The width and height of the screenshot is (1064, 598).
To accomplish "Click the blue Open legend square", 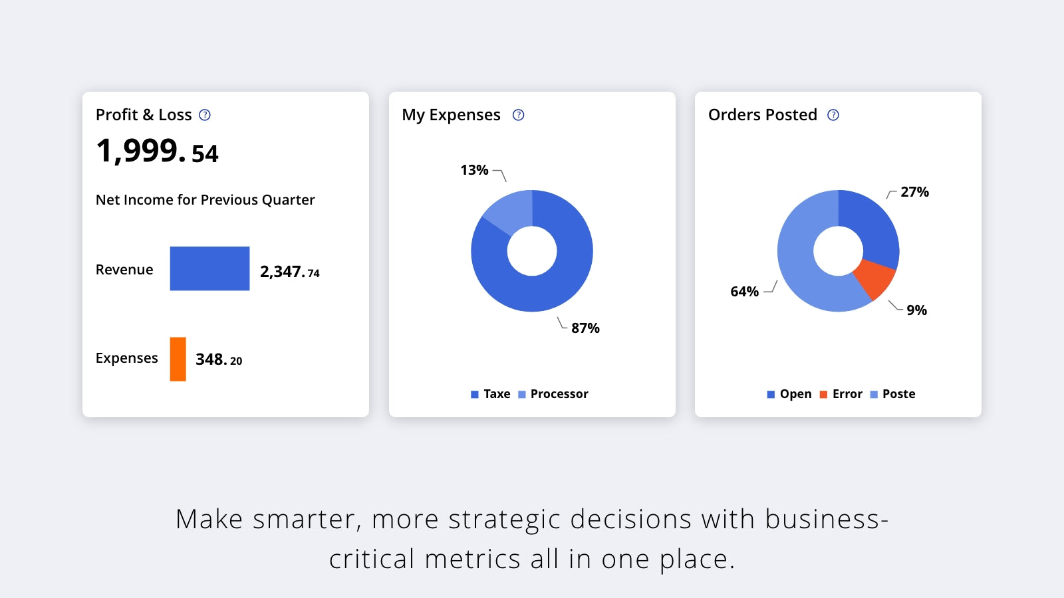I will click(x=771, y=395).
